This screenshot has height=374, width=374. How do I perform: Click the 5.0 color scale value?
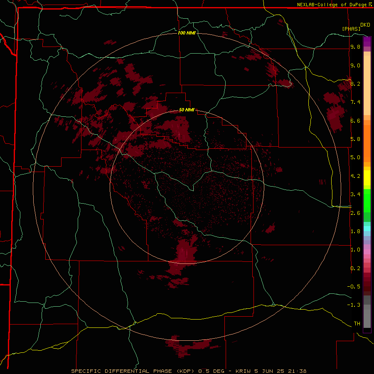355,157
